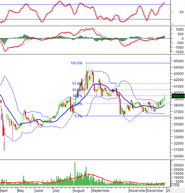185x193 pixels.
Task: Click the green 39350.00 current price tag
Action: tap(178, 96)
